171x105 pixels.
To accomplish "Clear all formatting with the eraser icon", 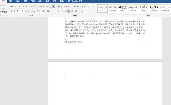I will pos(47,7).
